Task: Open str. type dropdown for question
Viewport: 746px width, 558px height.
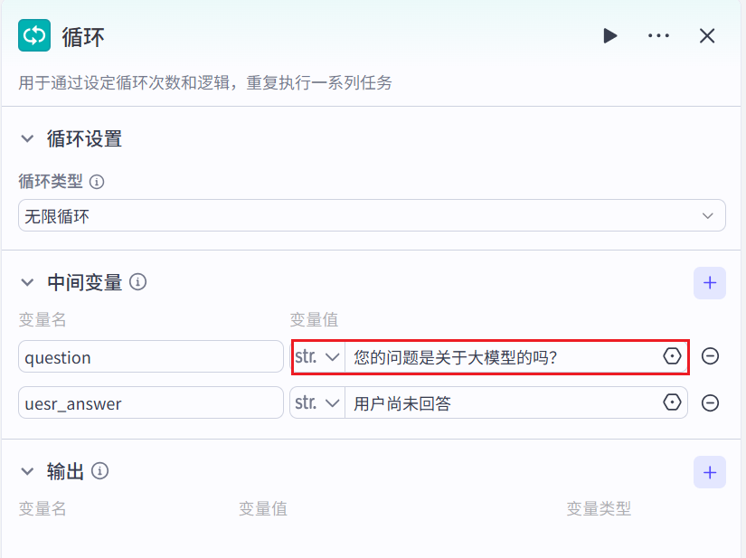Action: (317, 356)
